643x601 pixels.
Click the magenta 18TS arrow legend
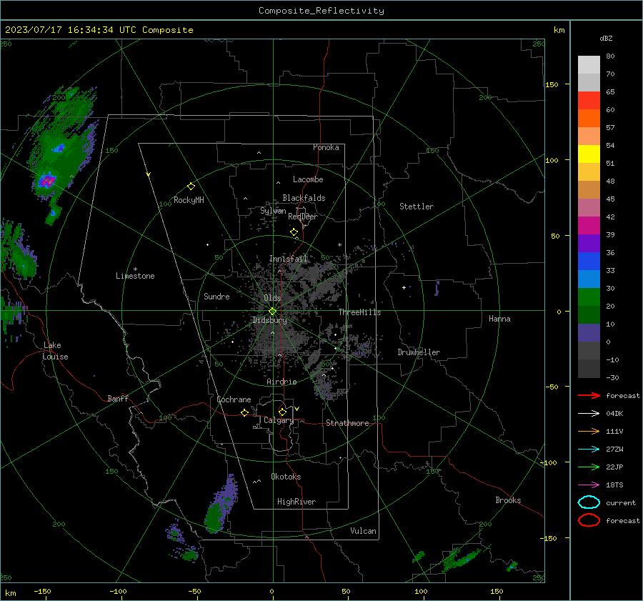[x=589, y=485]
